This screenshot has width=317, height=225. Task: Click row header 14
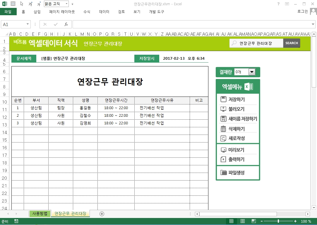point(4,132)
